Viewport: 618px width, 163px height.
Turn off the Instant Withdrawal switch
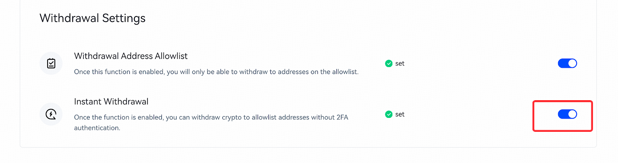point(567,114)
